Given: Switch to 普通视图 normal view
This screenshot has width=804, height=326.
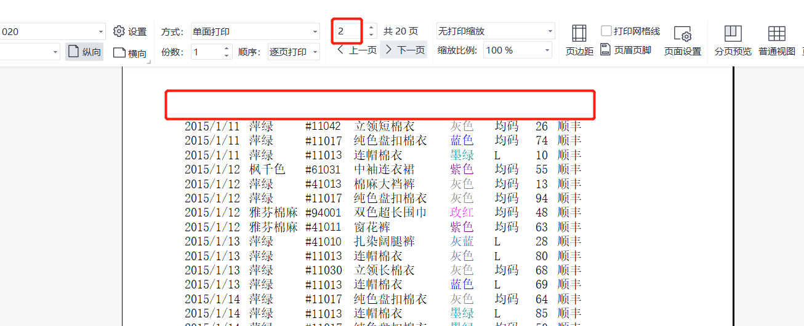Looking at the screenshot, I should point(777,40).
